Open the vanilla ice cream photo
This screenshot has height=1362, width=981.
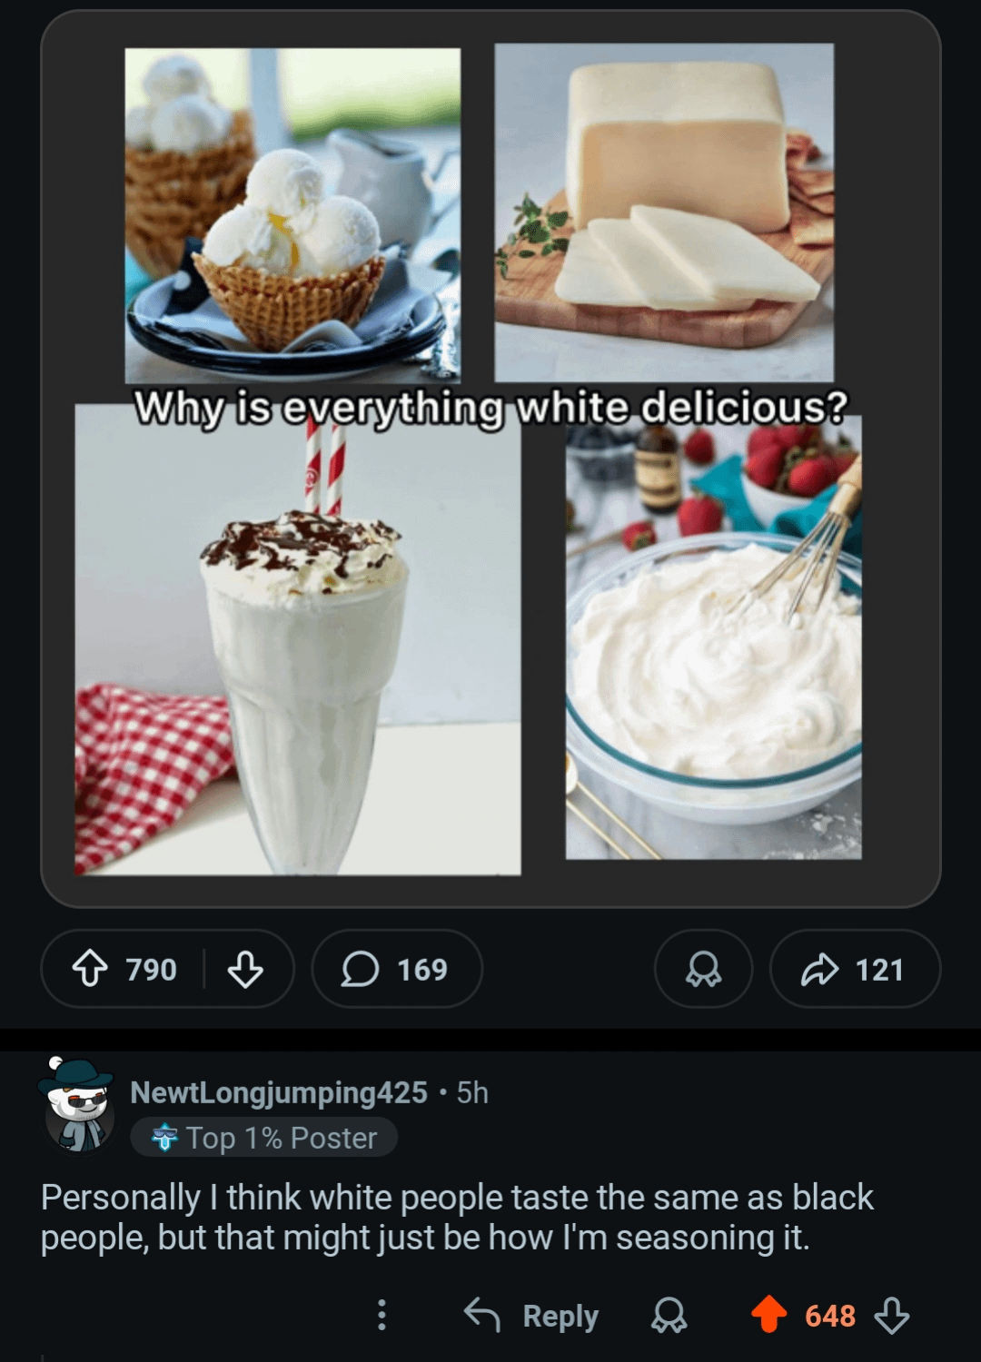[292, 213]
